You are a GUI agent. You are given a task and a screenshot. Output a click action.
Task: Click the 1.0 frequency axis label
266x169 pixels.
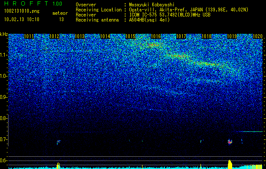[3, 76]
